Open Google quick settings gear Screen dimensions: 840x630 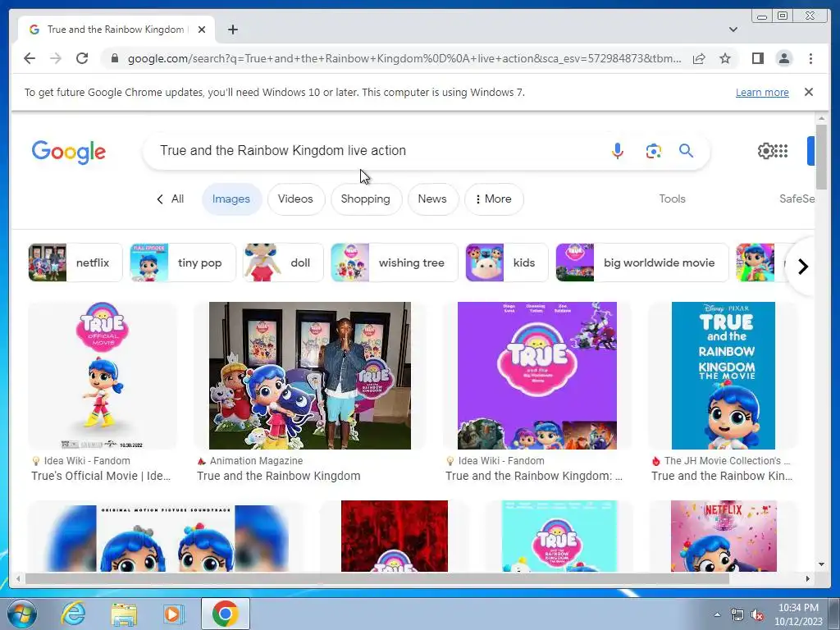click(x=765, y=151)
